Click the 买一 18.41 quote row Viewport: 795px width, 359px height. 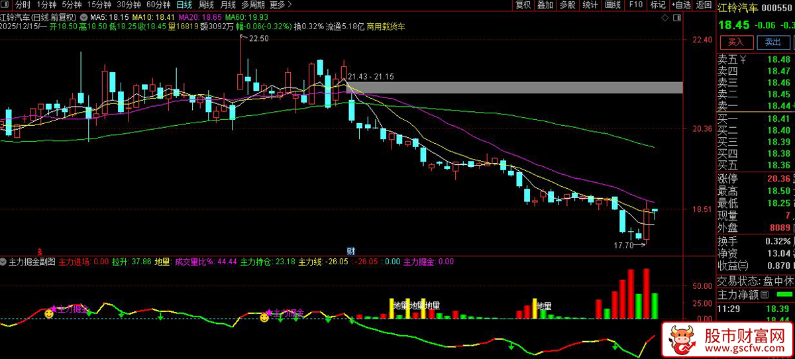pos(755,119)
